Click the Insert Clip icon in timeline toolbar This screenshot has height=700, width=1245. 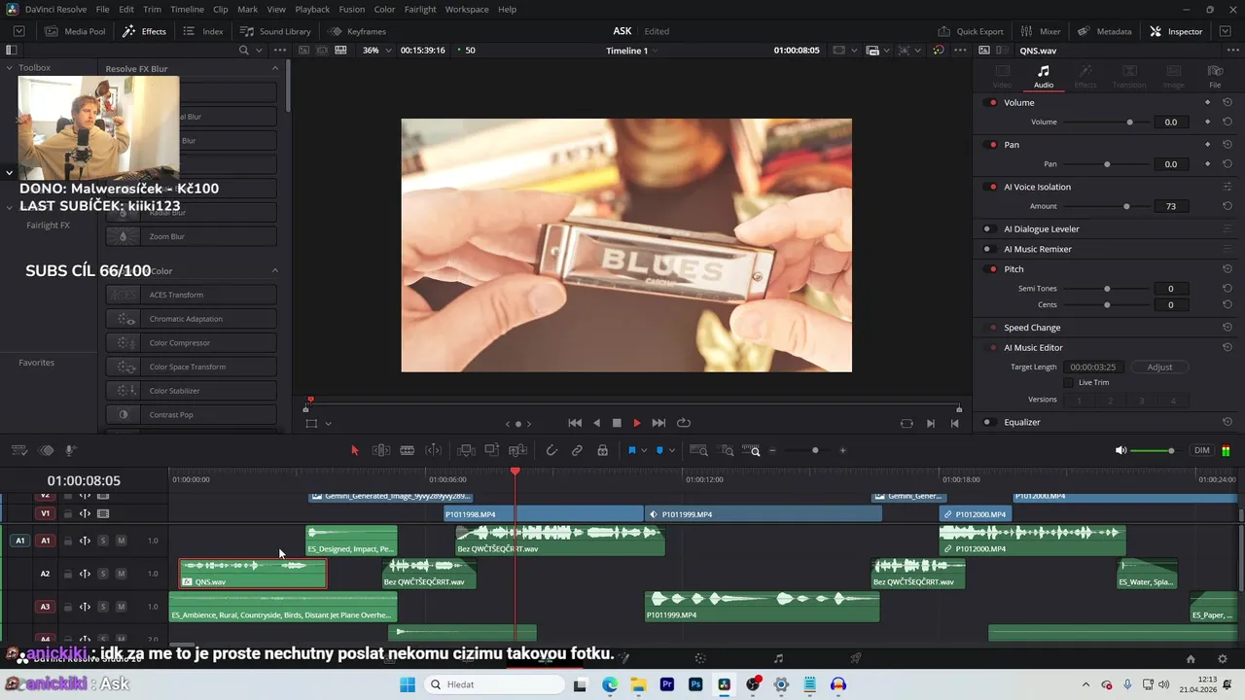(466, 450)
